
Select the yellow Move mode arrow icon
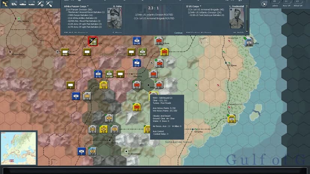click(x=4, y=4)
